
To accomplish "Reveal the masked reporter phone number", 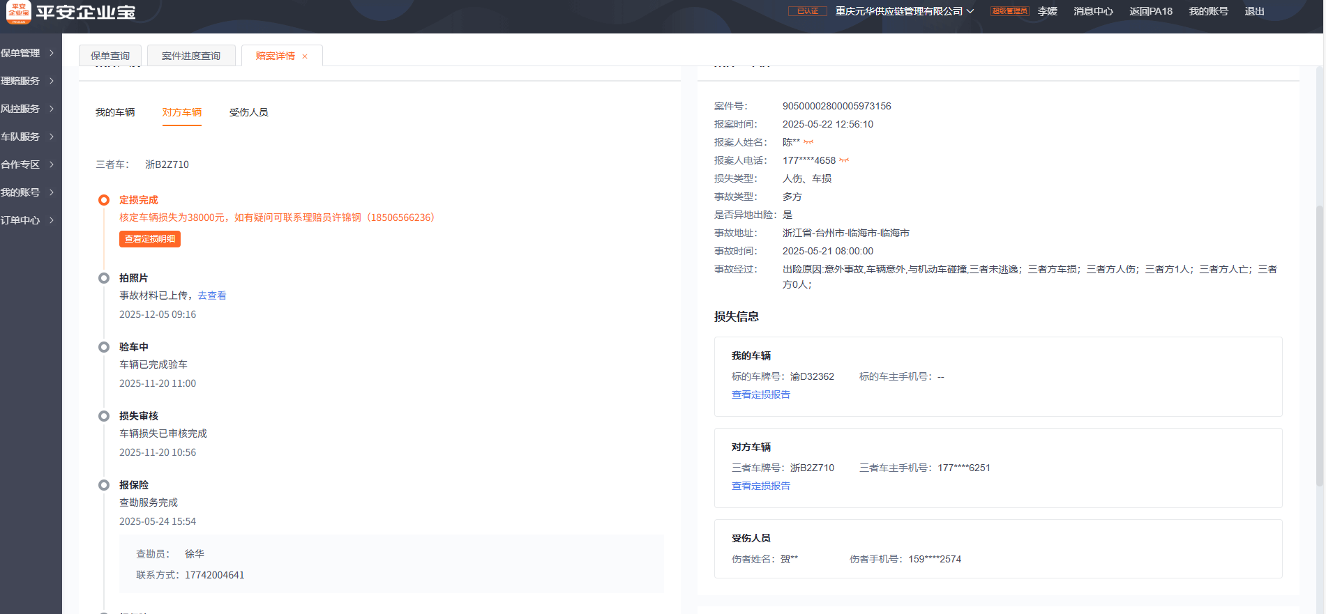I will 844,160.
